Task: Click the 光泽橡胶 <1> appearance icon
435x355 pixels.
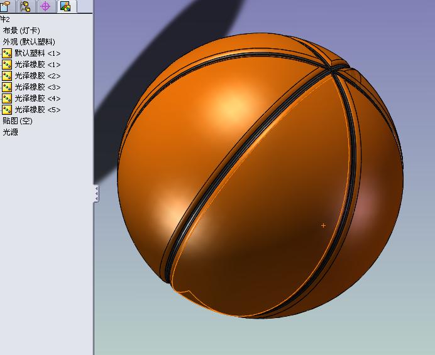Action: (x=7, y=65)
